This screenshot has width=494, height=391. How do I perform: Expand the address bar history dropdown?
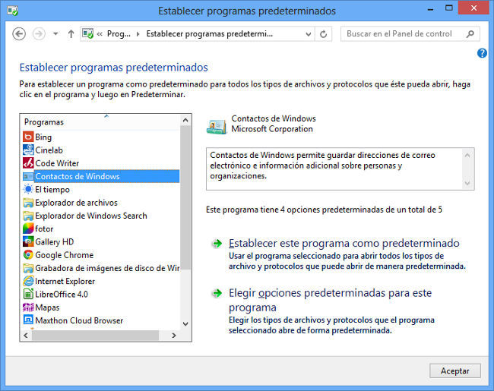(x=309, y=34)
